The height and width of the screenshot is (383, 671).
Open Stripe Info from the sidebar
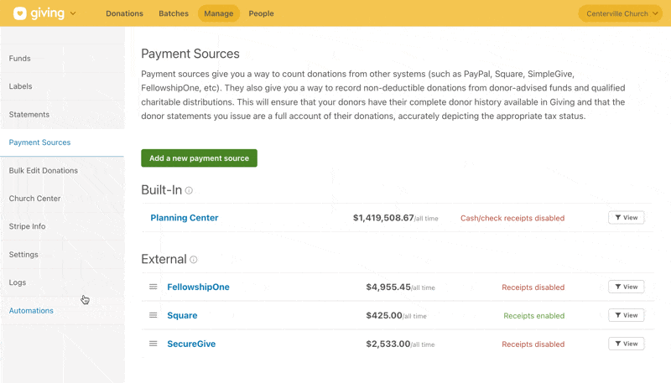[x=28, y=226]
